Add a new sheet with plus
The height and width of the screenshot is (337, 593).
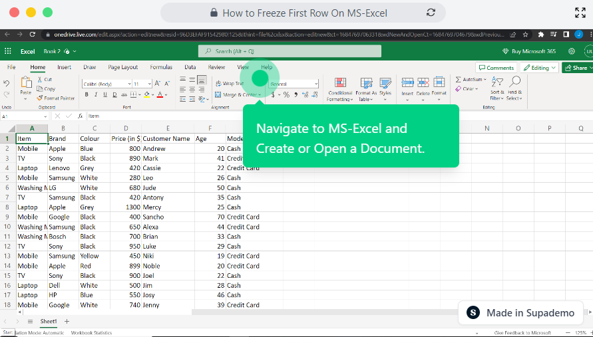click(67, 322)
